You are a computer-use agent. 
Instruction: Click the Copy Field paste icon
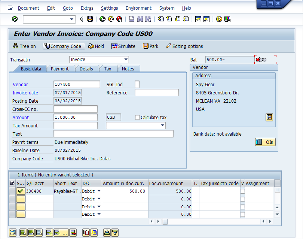click(94, 232)
